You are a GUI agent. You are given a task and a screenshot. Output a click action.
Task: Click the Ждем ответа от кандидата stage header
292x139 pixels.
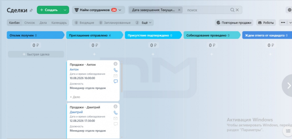(x=267, y=35)
